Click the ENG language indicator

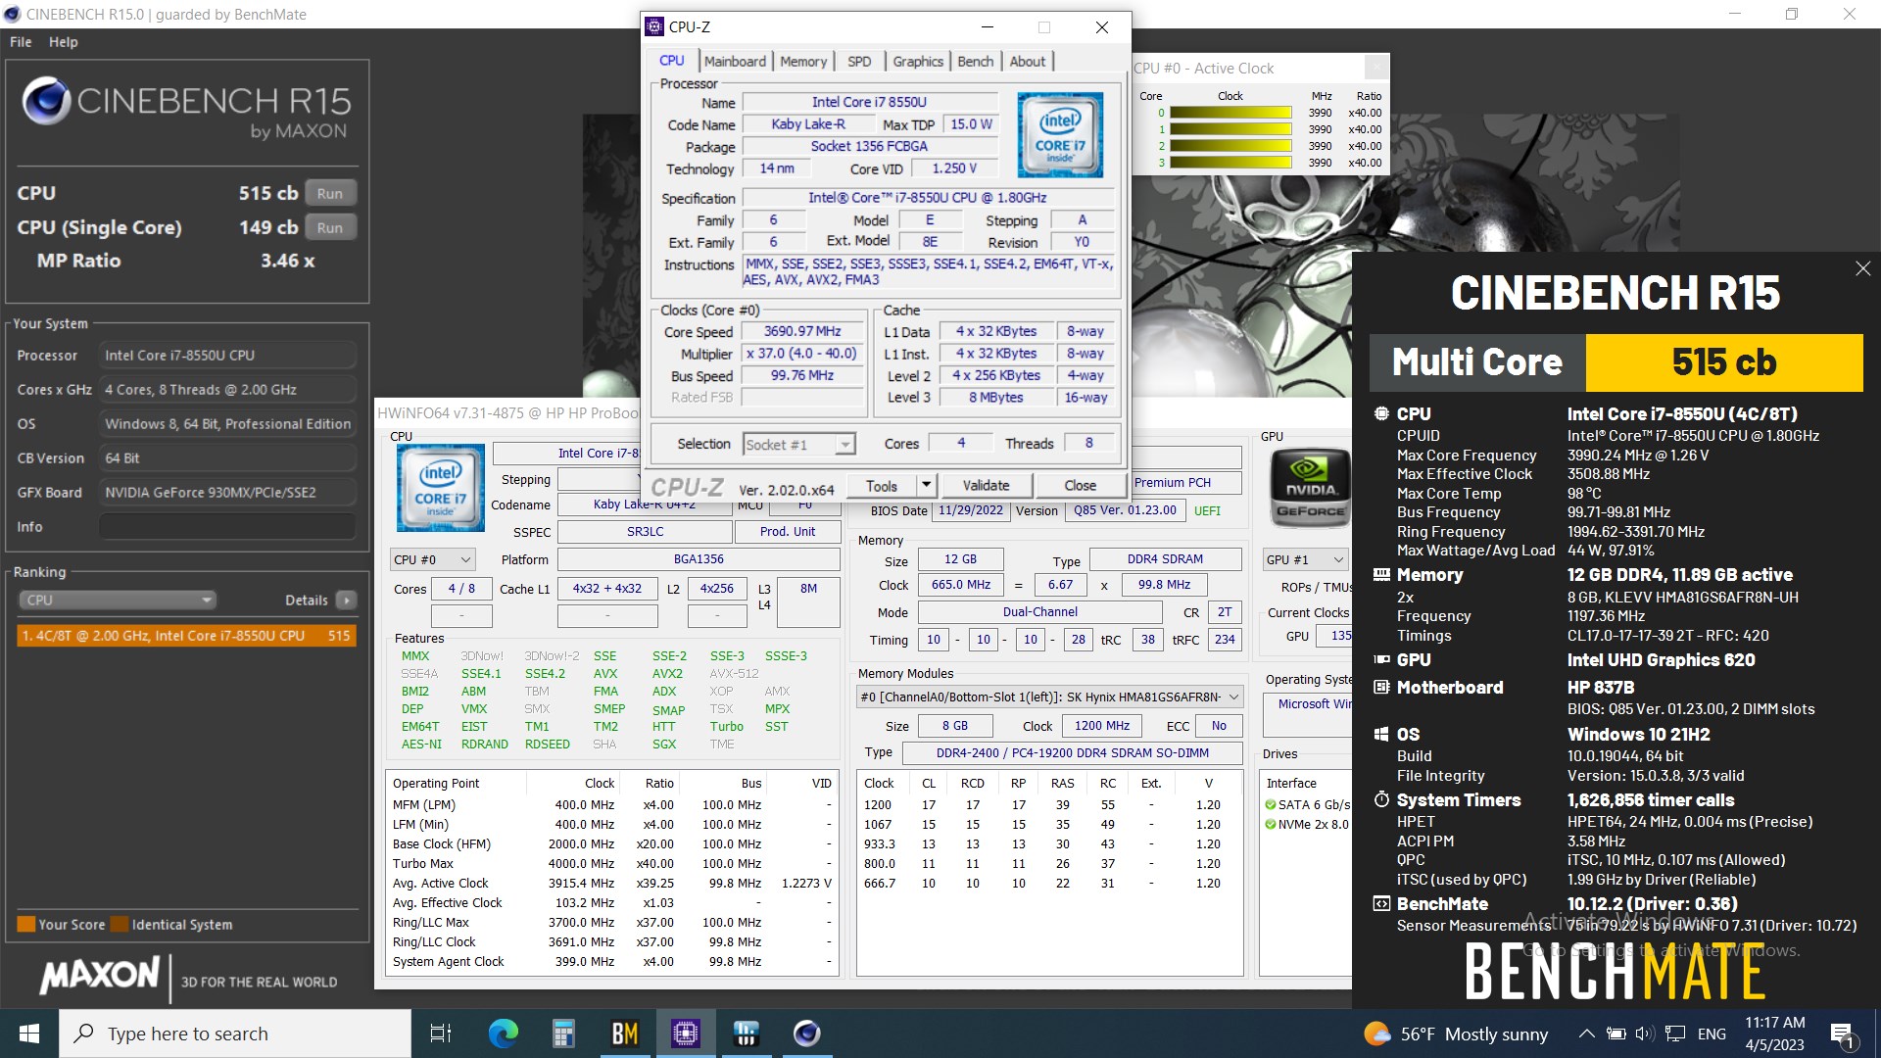[1712, 1034]
